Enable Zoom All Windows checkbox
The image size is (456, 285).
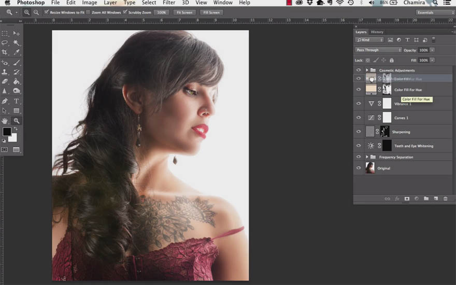[88, 12]
